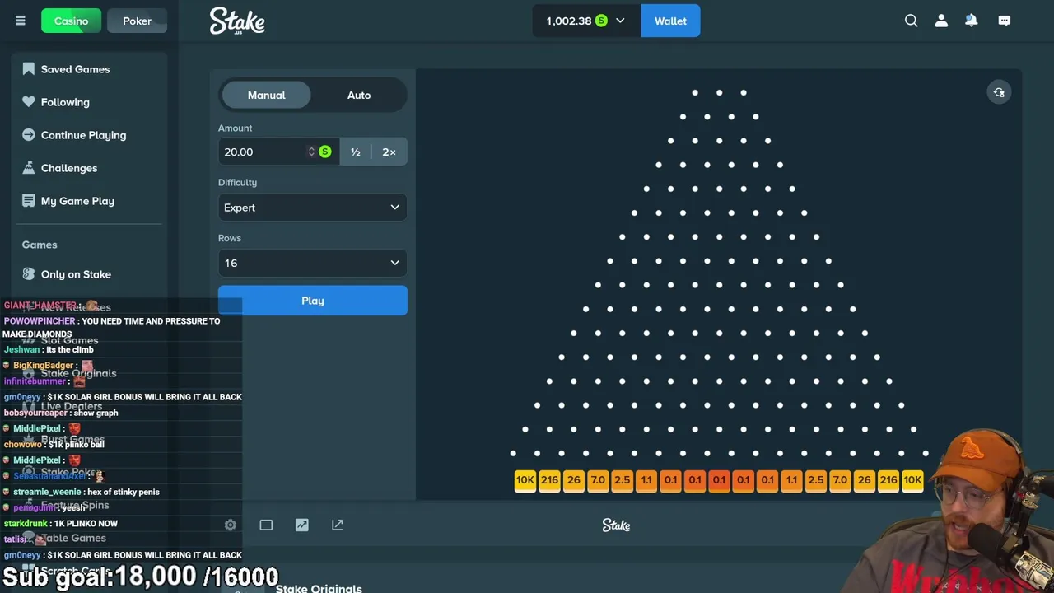1054x593 pixels.
Task: Open the user profile icon
Action: pyautogui.click(x=941, y=21)
